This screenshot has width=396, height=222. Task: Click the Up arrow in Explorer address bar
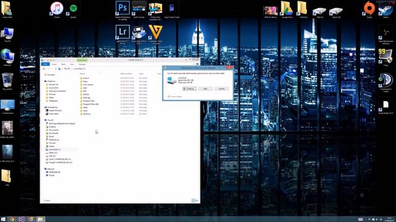[56, 68]
